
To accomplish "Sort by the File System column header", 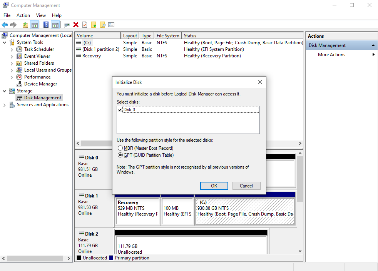I will [x=168, y=36].
